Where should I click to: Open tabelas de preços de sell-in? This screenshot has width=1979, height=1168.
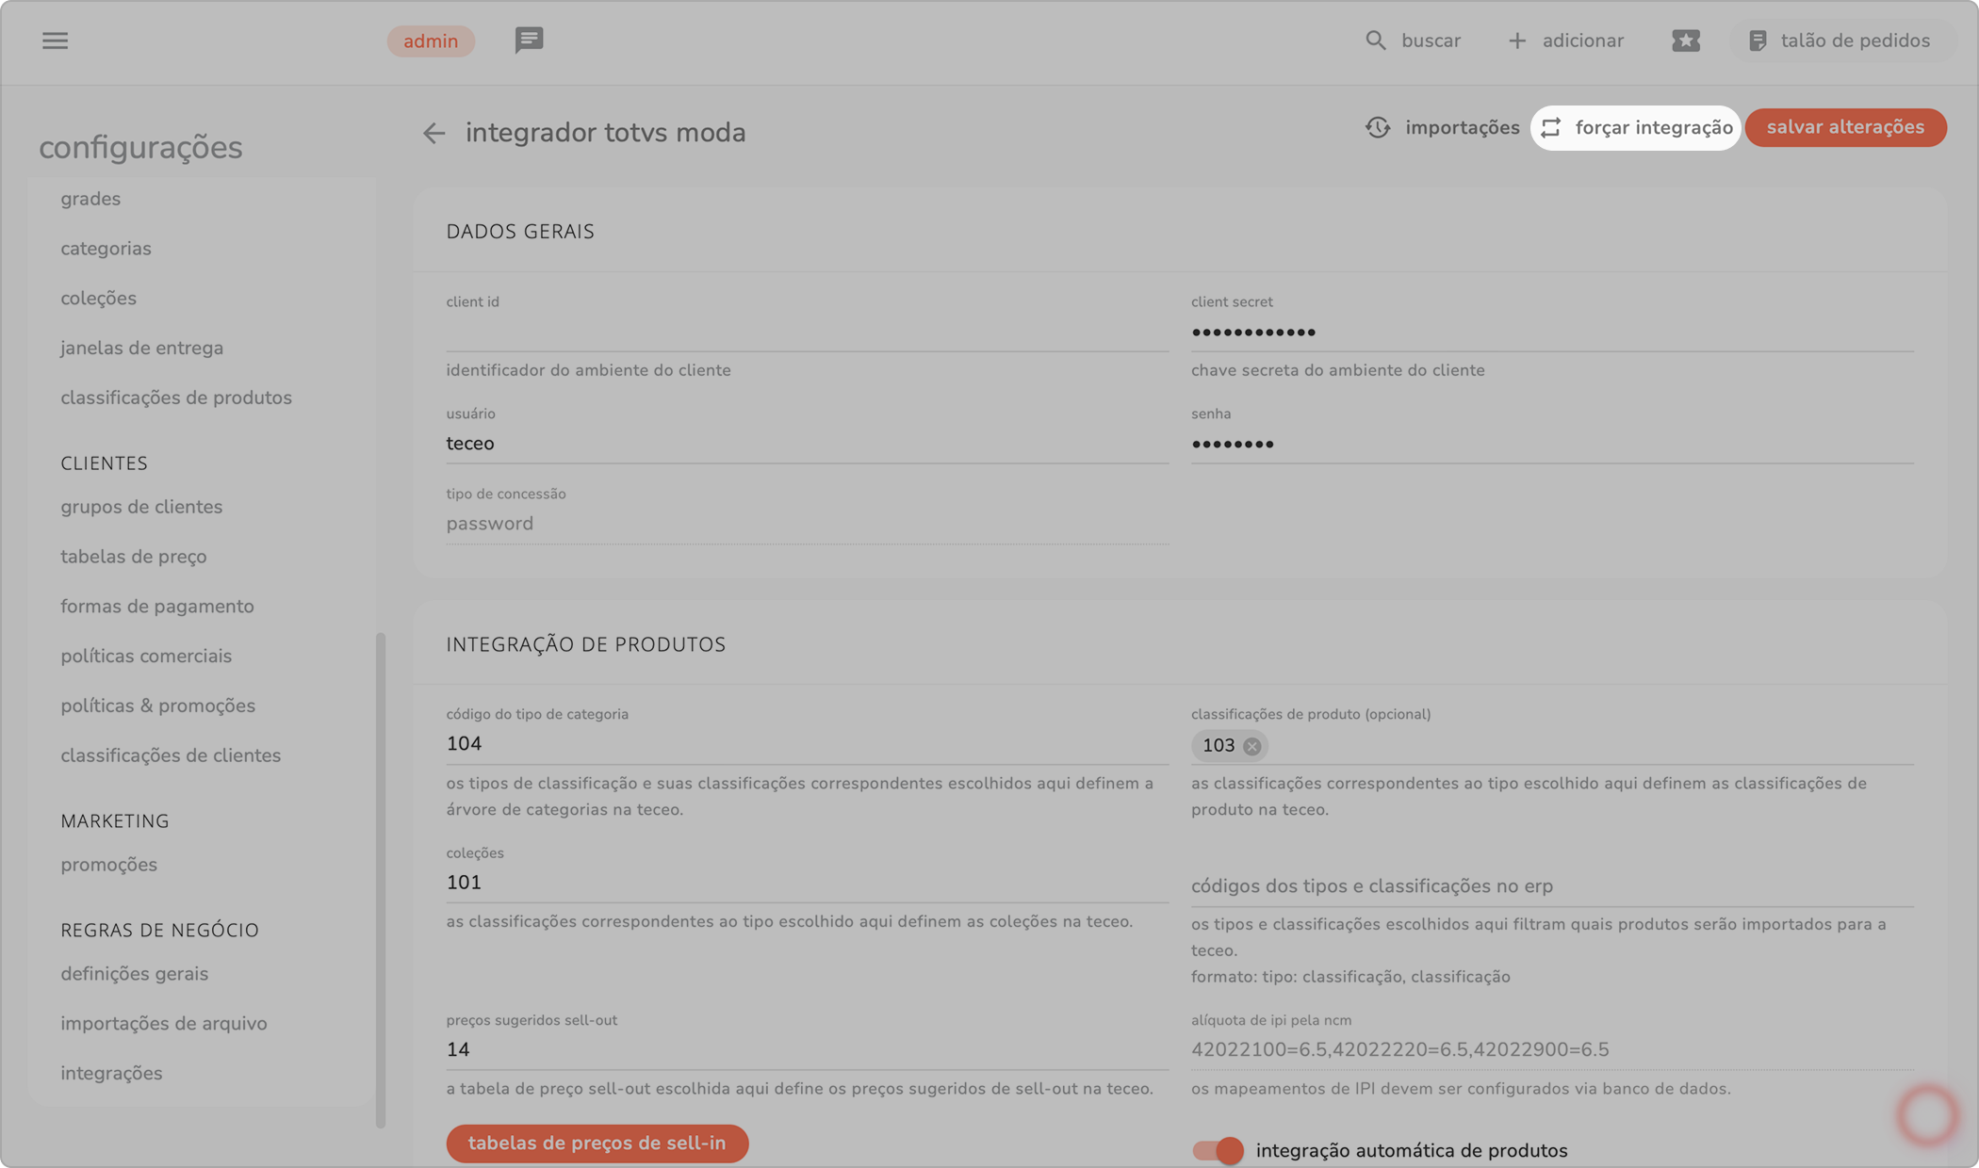(597, 1143)
